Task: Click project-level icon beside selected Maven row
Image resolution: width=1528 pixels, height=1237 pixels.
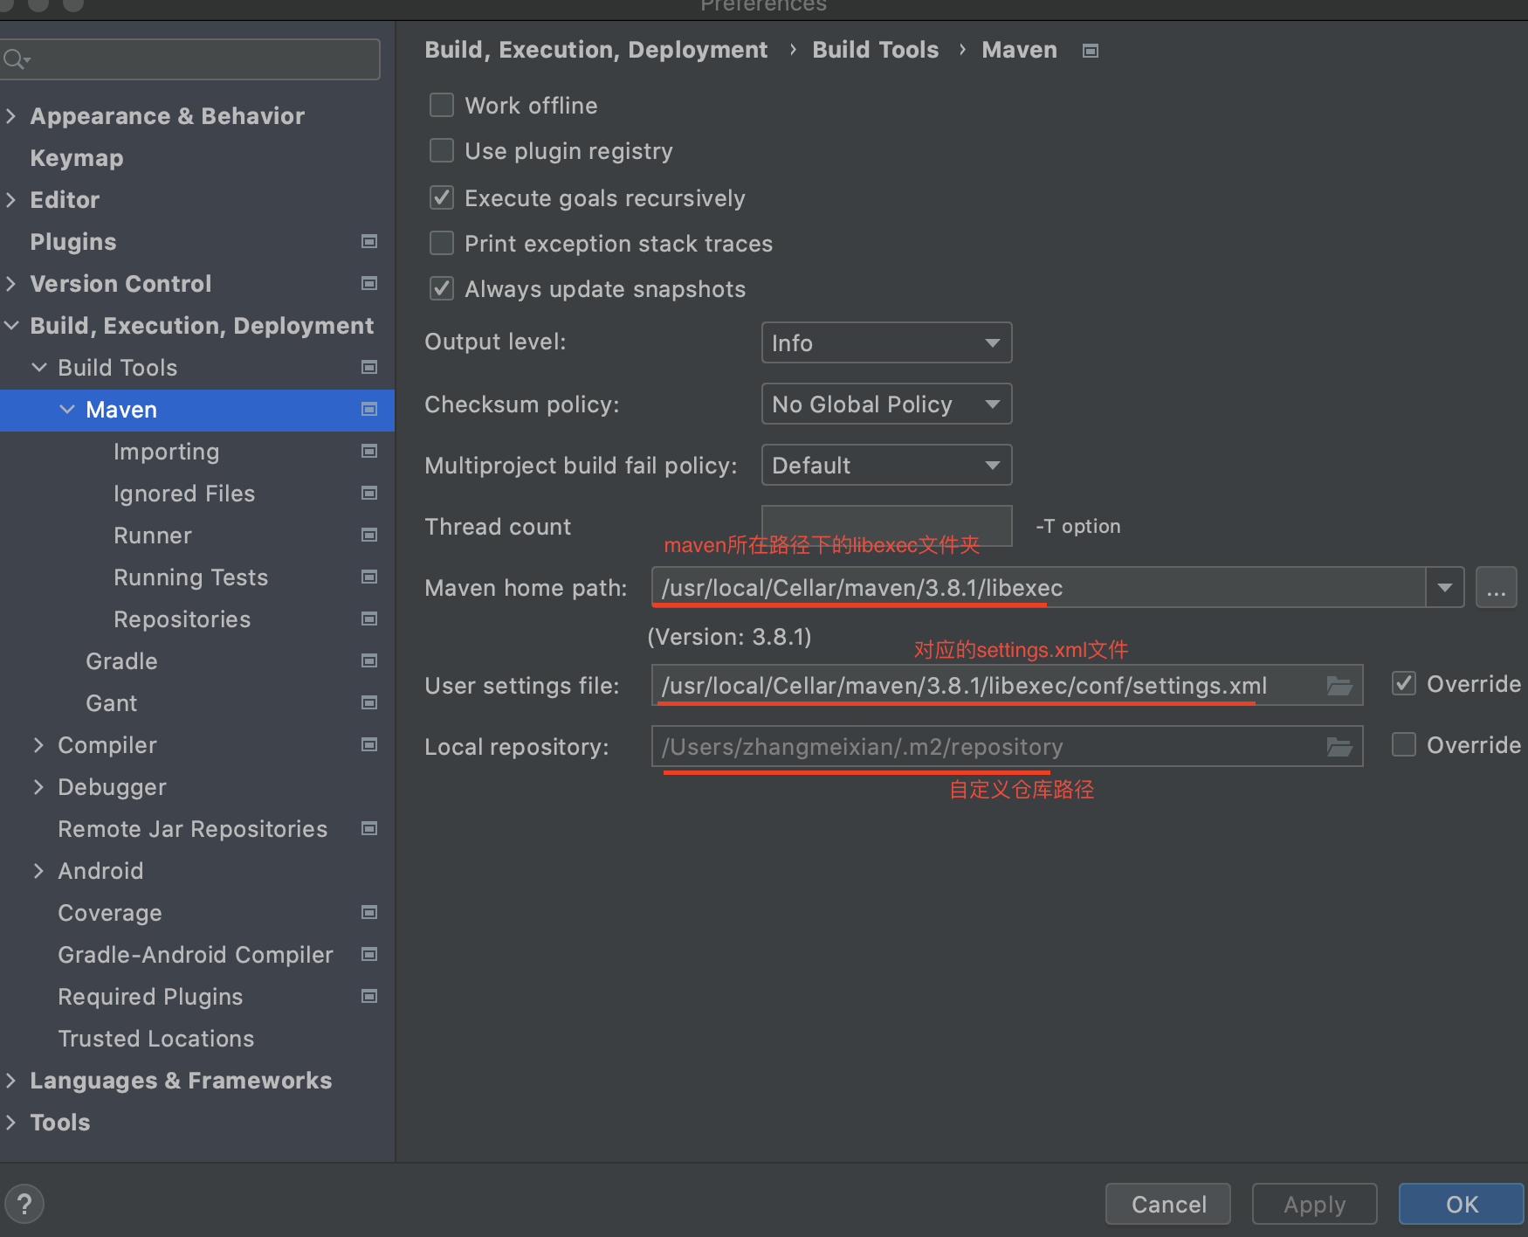Action: coord(369,409)
